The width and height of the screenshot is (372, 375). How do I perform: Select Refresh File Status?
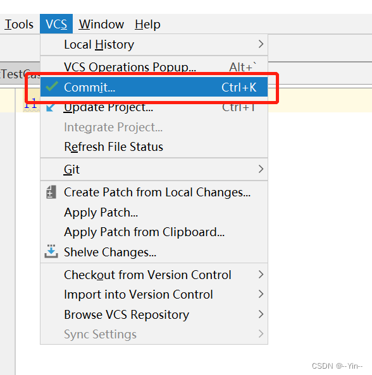tap(154, 146)
